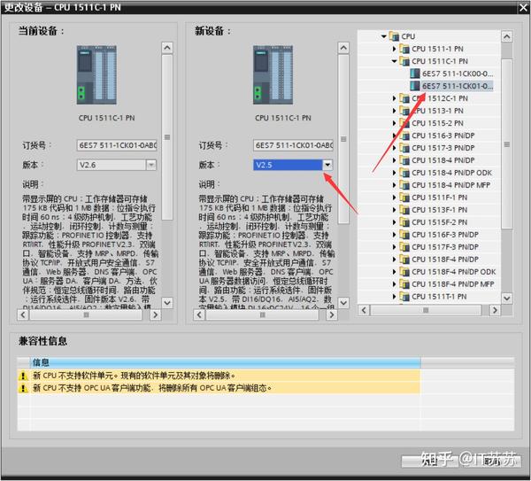Click CPU 1511-1 PN folder icon

click(404, 49)
